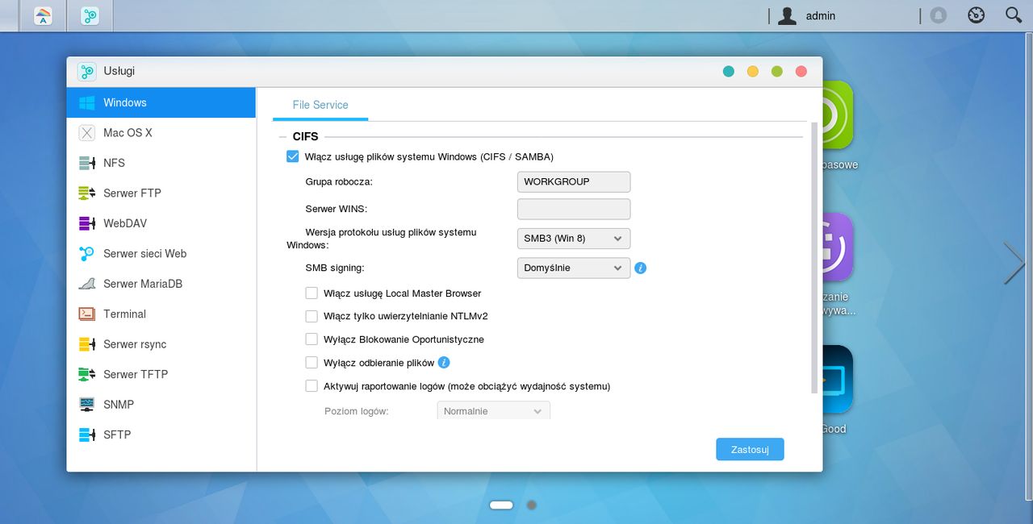Switch to Usługi taskbar icon
Image resolution: width=1033 pixels, height=524 pixels.
point(90,15)
